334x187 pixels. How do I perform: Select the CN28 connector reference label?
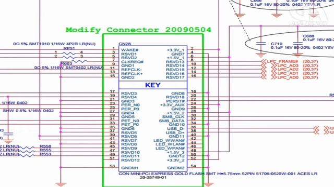(125, 44)
